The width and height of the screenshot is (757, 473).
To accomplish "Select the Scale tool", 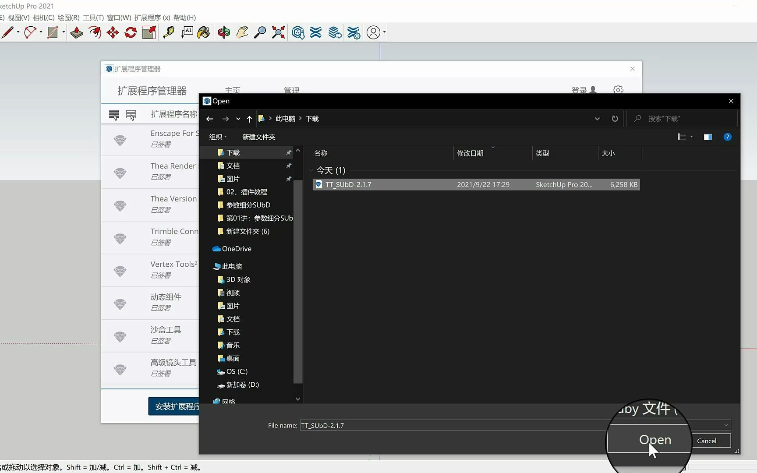I will pos(149,32).
